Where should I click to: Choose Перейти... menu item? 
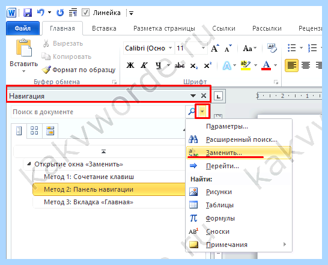(238, 166)
